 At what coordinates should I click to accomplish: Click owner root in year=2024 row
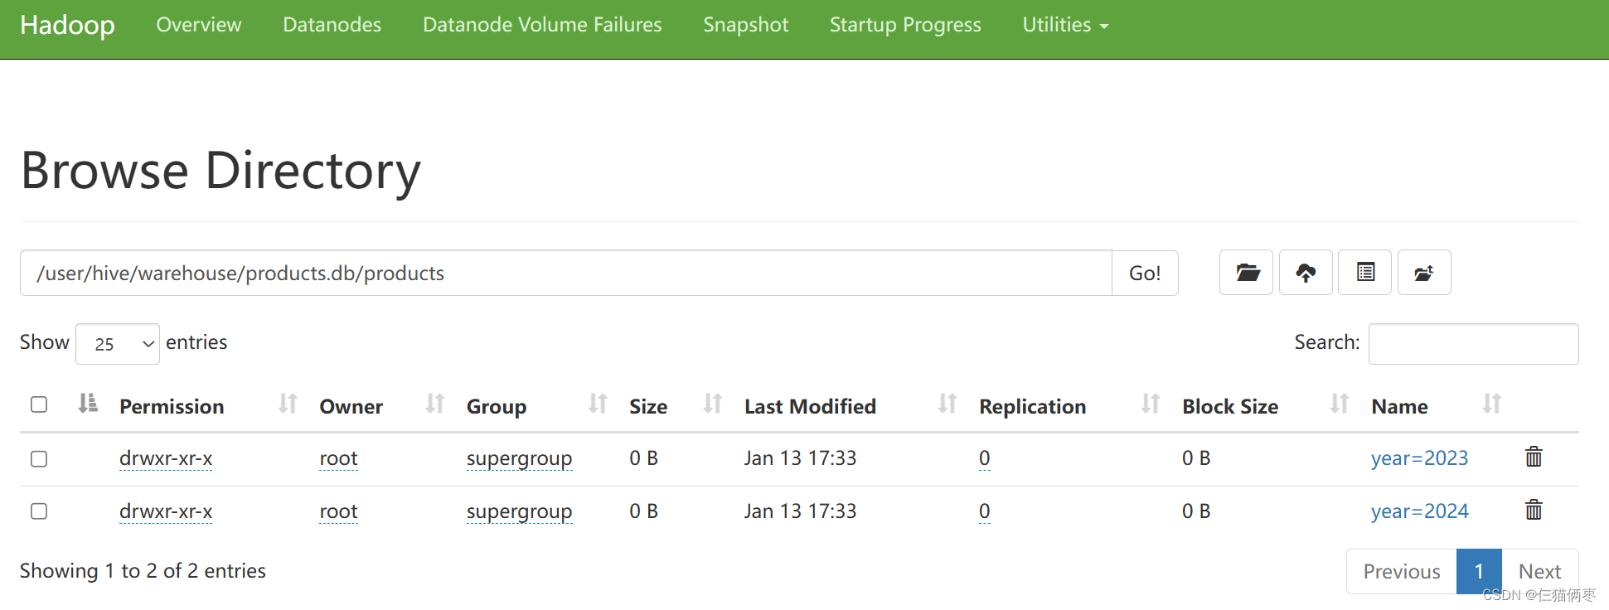pos(338,511)
